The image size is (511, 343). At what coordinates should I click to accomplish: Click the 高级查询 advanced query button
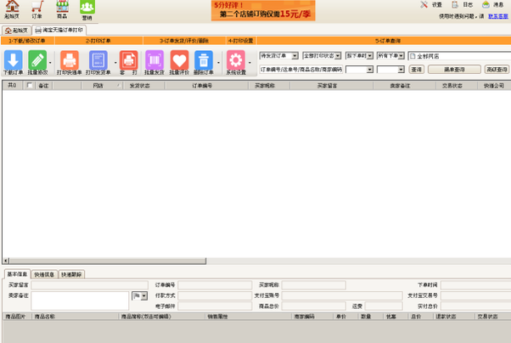click(496, 70)
